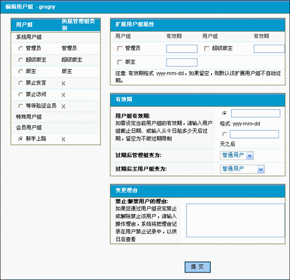Open the 过期后管理组变为 dropdown
Viewport: 290px width, 280px height.
point(237,156)
